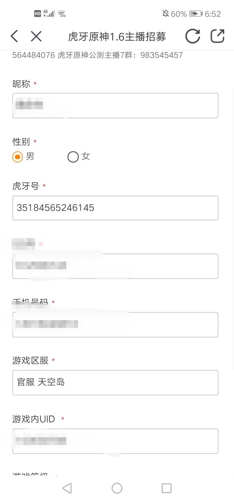Toggle gender selection to female

tap(73, 156)
